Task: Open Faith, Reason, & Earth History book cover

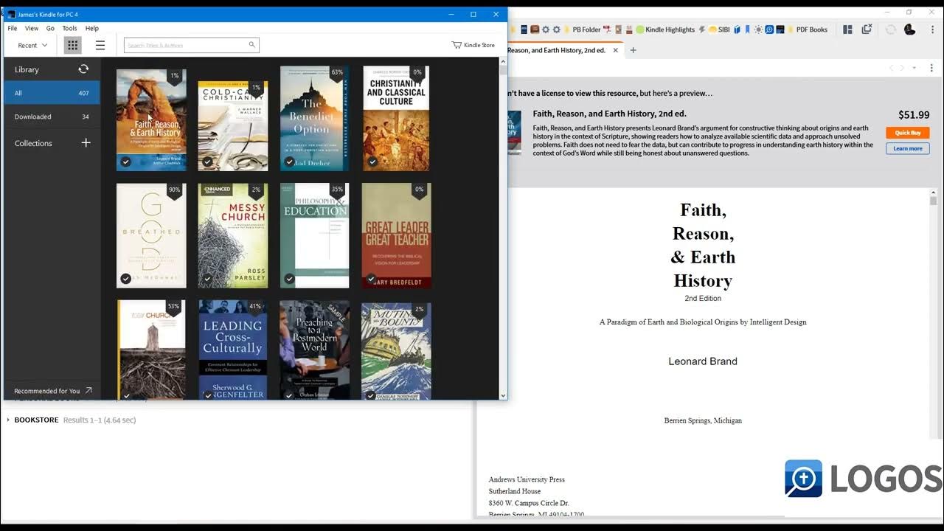Action: pyautogui.click(x=151, y=119)
